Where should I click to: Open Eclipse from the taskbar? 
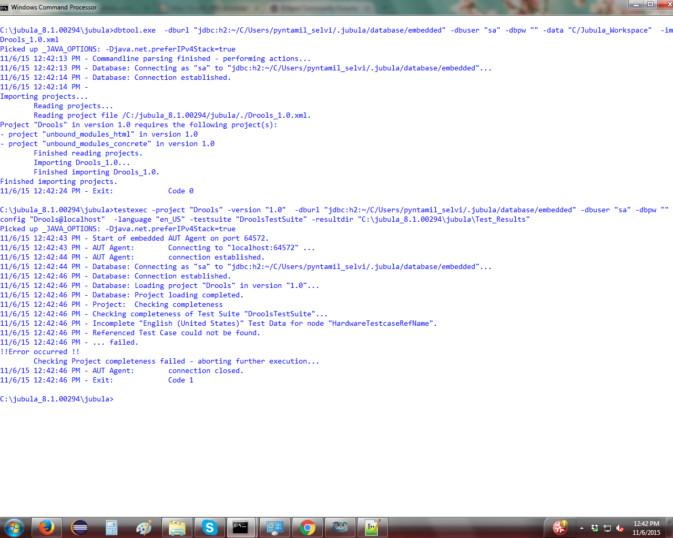click(x=79, y=527)
